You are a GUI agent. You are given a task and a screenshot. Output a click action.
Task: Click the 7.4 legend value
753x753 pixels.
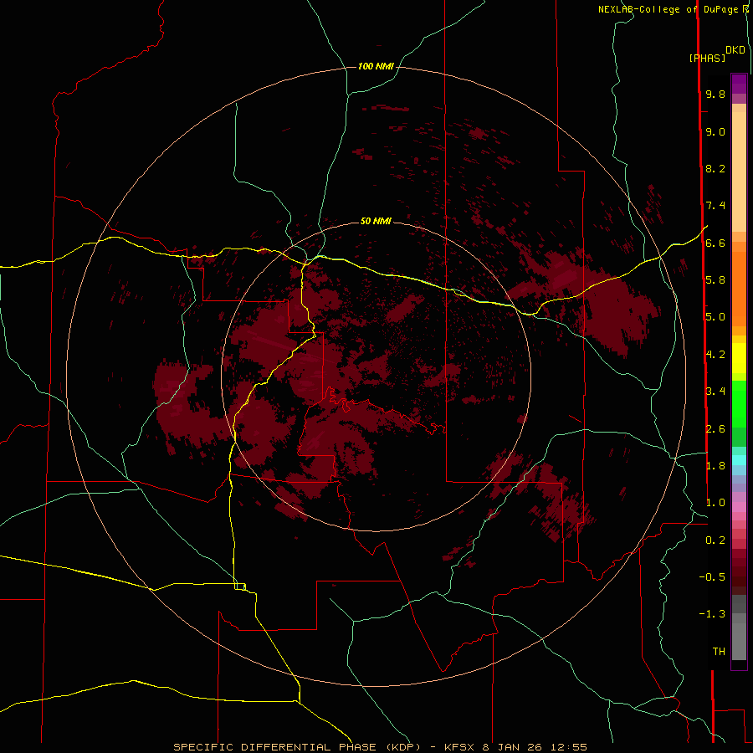click(x=715, y=206)
